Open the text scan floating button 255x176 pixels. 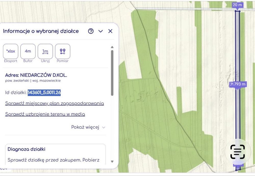pos(238,152)
